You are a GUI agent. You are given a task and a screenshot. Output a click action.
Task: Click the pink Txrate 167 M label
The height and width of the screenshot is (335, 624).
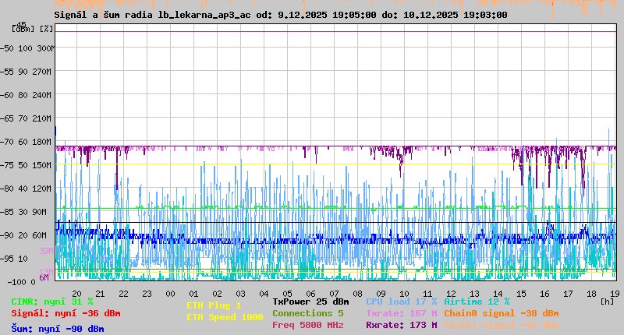click(x=401, y=313)
